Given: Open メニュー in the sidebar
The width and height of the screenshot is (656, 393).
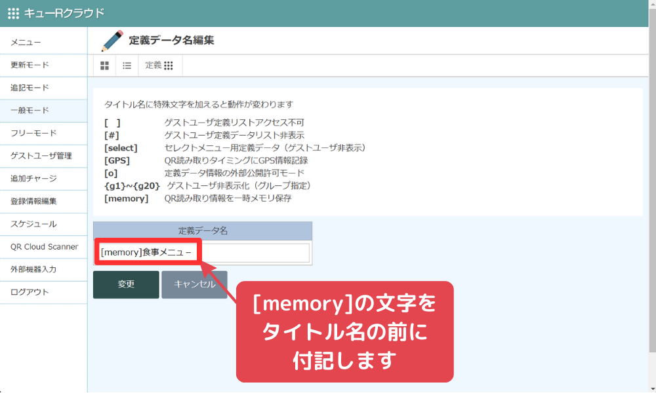Looking at the screenshot, I should [x=43, y=42].
